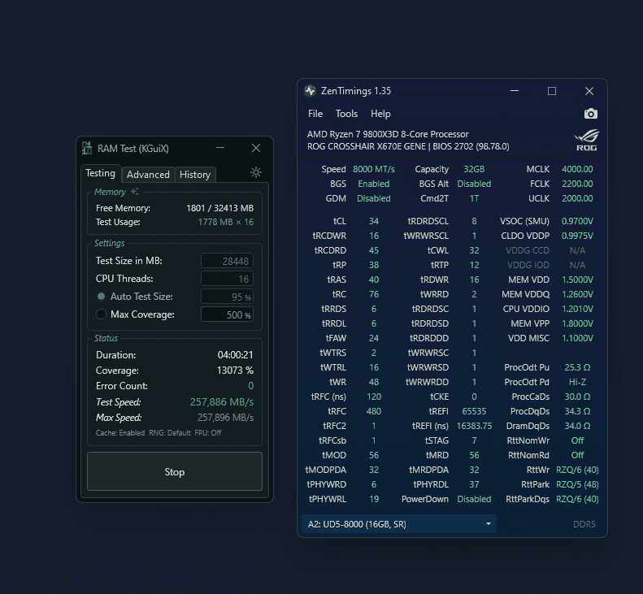The image size is (643, 594).
Task: Click the tCL value 34
Action: pyautogui.click(x=374, y=221)
